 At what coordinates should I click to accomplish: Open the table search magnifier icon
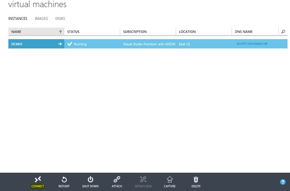(283, 32)
